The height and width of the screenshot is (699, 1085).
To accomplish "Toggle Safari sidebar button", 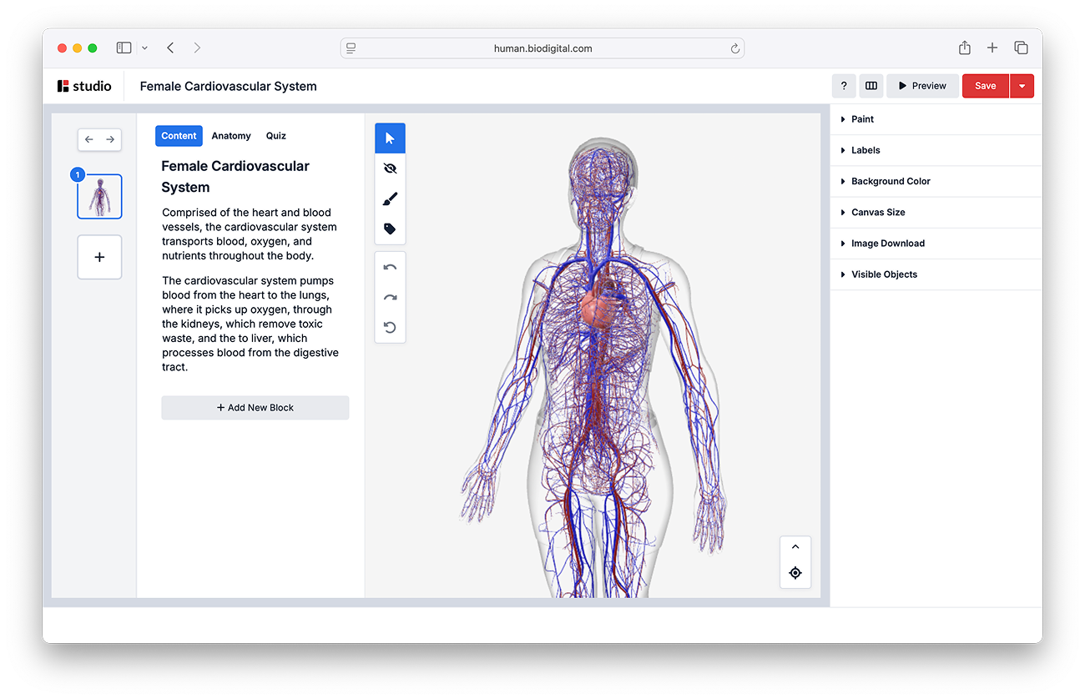I will pyautogui.click(x=124, y=48).
